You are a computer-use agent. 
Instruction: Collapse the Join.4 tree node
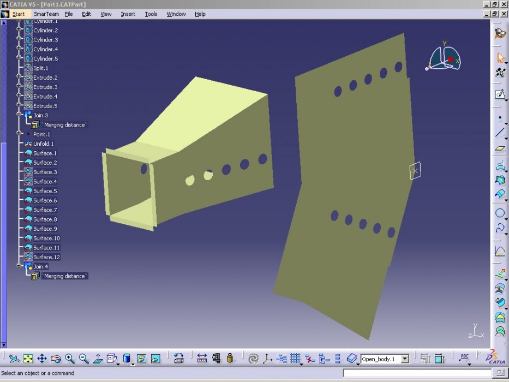[19, 266]
